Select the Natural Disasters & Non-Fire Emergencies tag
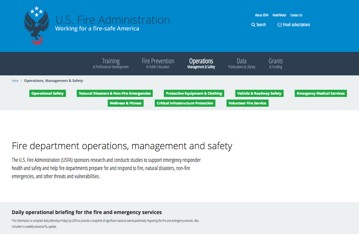 coord(115,93)
